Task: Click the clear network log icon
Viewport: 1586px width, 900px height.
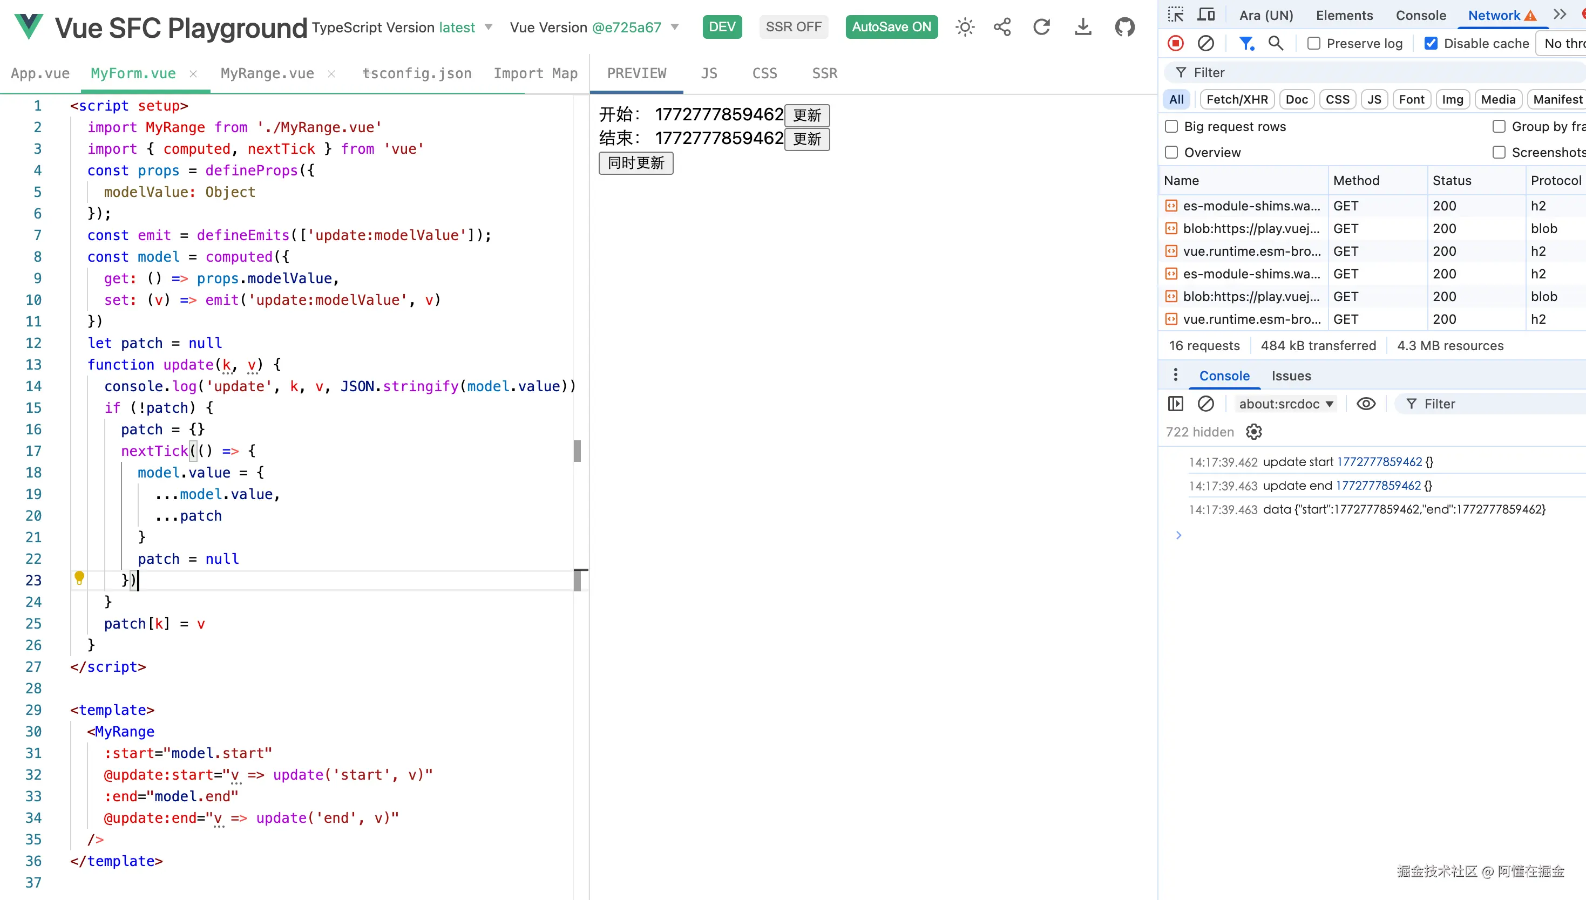Action: [1206, 43]
